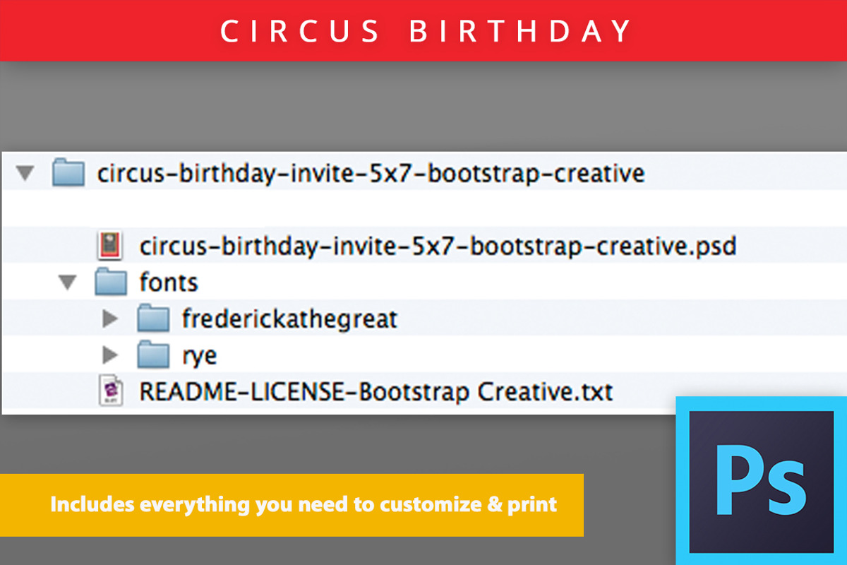Click the fonts folder icon

click(110, 282)
